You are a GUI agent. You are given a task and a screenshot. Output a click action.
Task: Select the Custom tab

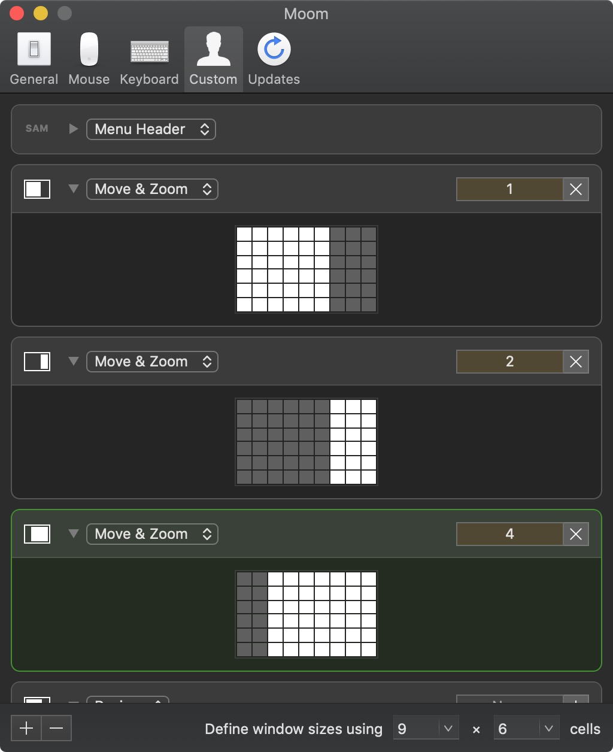click(x=214, y=59)
